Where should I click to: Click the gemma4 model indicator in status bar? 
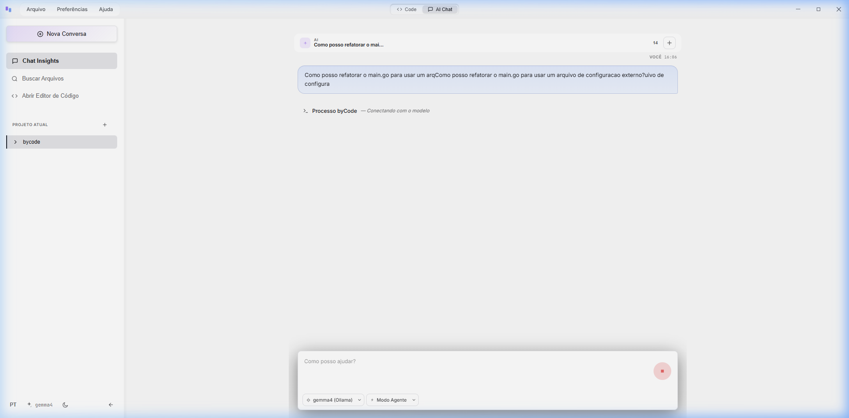click(x=40, y=405)
